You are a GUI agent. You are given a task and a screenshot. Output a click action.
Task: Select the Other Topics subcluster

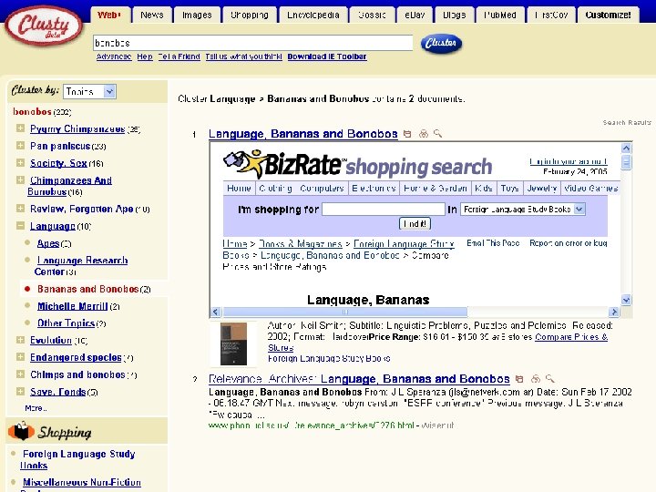[x=67, y=323]
